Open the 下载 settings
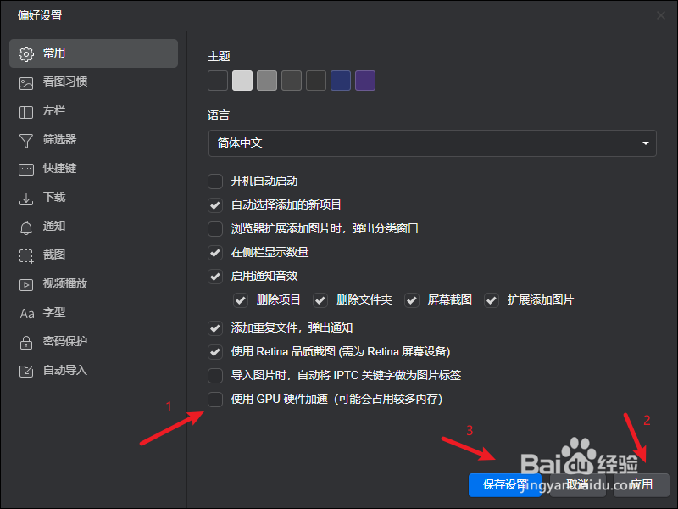The width and height of the screenshot is (678, 509). tap(93, 198)
